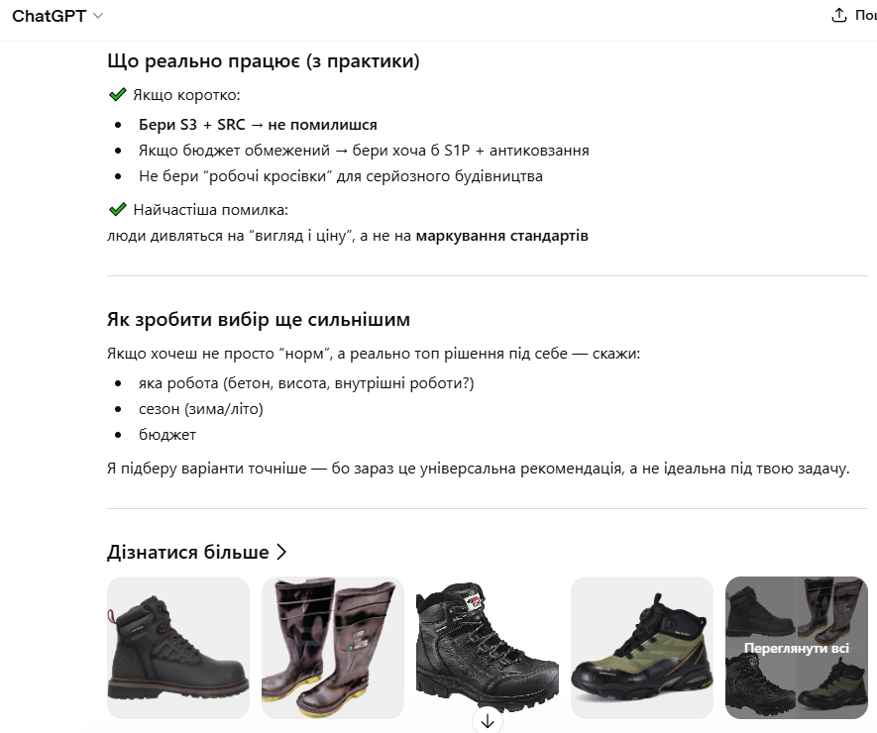Open the olive work sneaker thumbnail
This screenshot has height=733, width=877.
coord(641,647)
